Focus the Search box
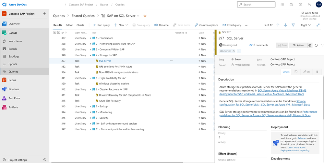 [256, 5]
